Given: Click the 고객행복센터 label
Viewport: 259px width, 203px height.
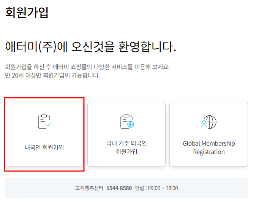Looking at the screenshot, I should [89, 188].
